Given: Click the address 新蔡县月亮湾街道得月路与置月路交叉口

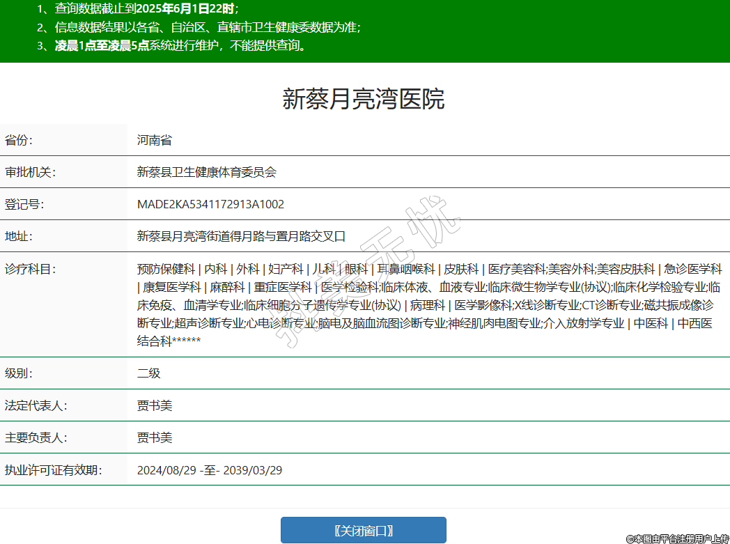Looking at the screenshot, I should 241,236.
